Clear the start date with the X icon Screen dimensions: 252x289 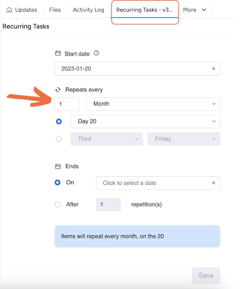[x=213, y=69]
